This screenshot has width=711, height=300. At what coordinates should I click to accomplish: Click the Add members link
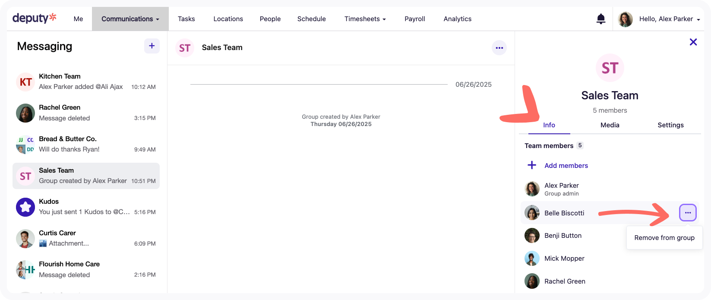tap(566, 166)
